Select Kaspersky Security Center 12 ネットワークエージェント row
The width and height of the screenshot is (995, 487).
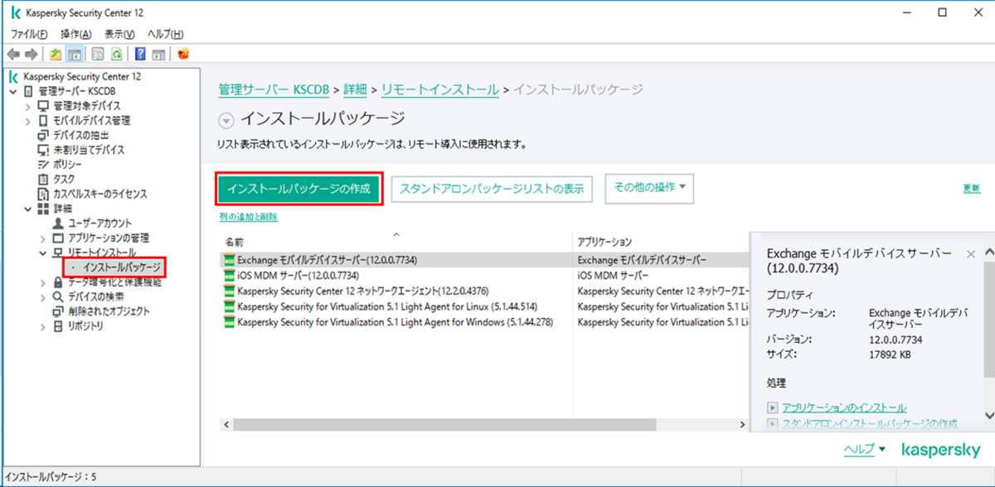(x=483, y=291)
